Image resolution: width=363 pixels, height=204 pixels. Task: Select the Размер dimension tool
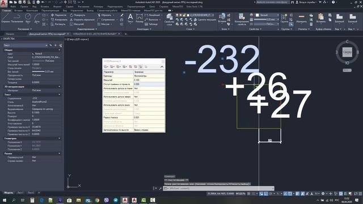(x=140, y=19)
